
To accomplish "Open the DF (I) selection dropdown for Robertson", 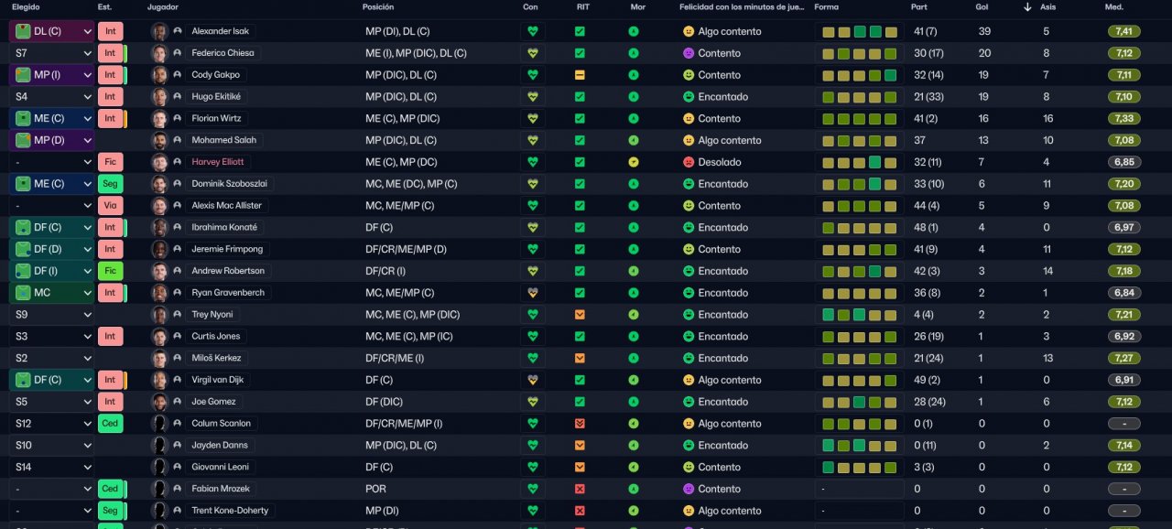I will (x=52, y=271).
